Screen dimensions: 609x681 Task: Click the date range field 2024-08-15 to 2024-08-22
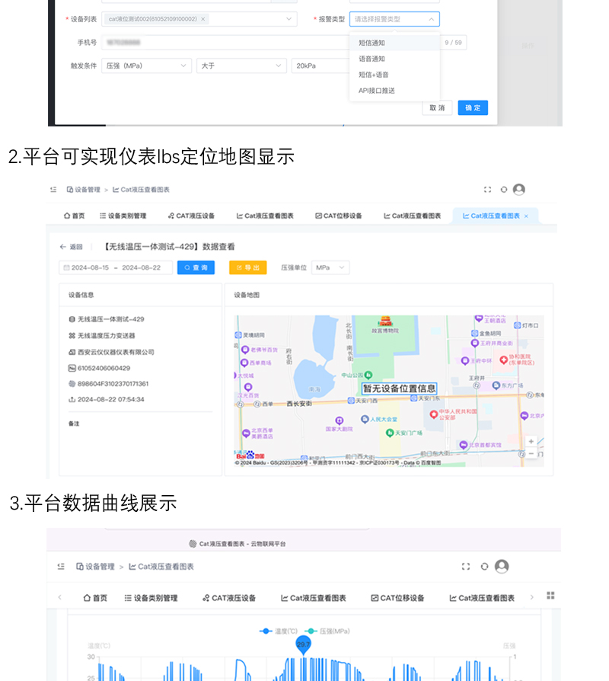[116, 267]
